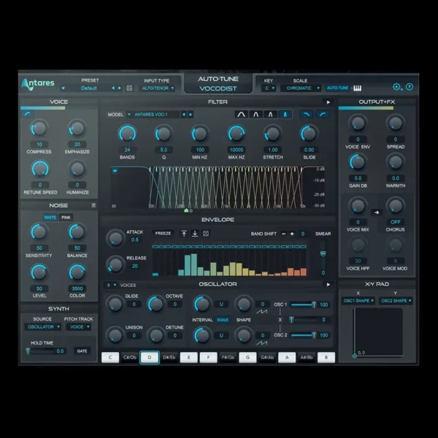
Task: Click the Gain dB knob
Action: 358,162
